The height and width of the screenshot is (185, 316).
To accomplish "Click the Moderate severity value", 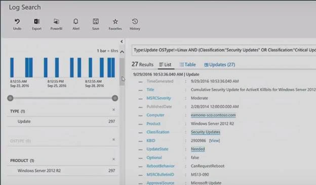I will pyautogui.click(x=200, y=98).
